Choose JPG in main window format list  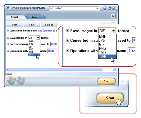point(34,44)
